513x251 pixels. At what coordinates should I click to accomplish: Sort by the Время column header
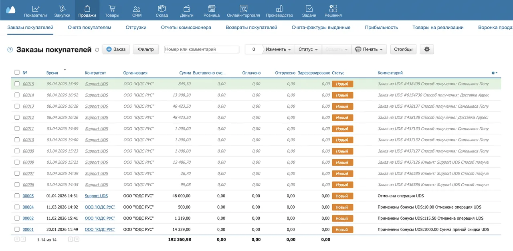click(x=52, y=73)
